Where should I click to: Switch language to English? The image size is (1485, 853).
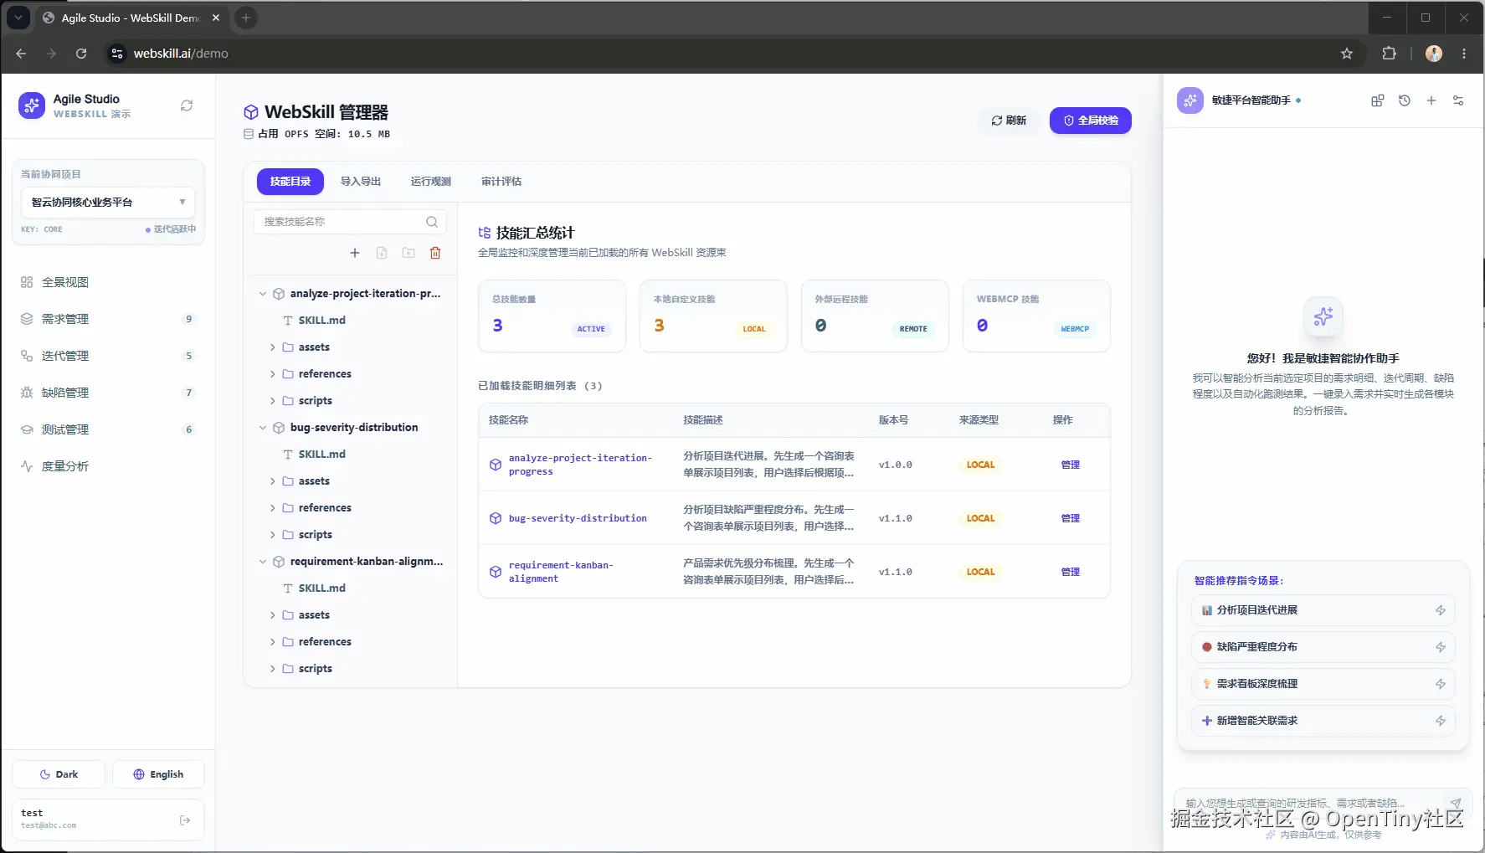[158, 774]
